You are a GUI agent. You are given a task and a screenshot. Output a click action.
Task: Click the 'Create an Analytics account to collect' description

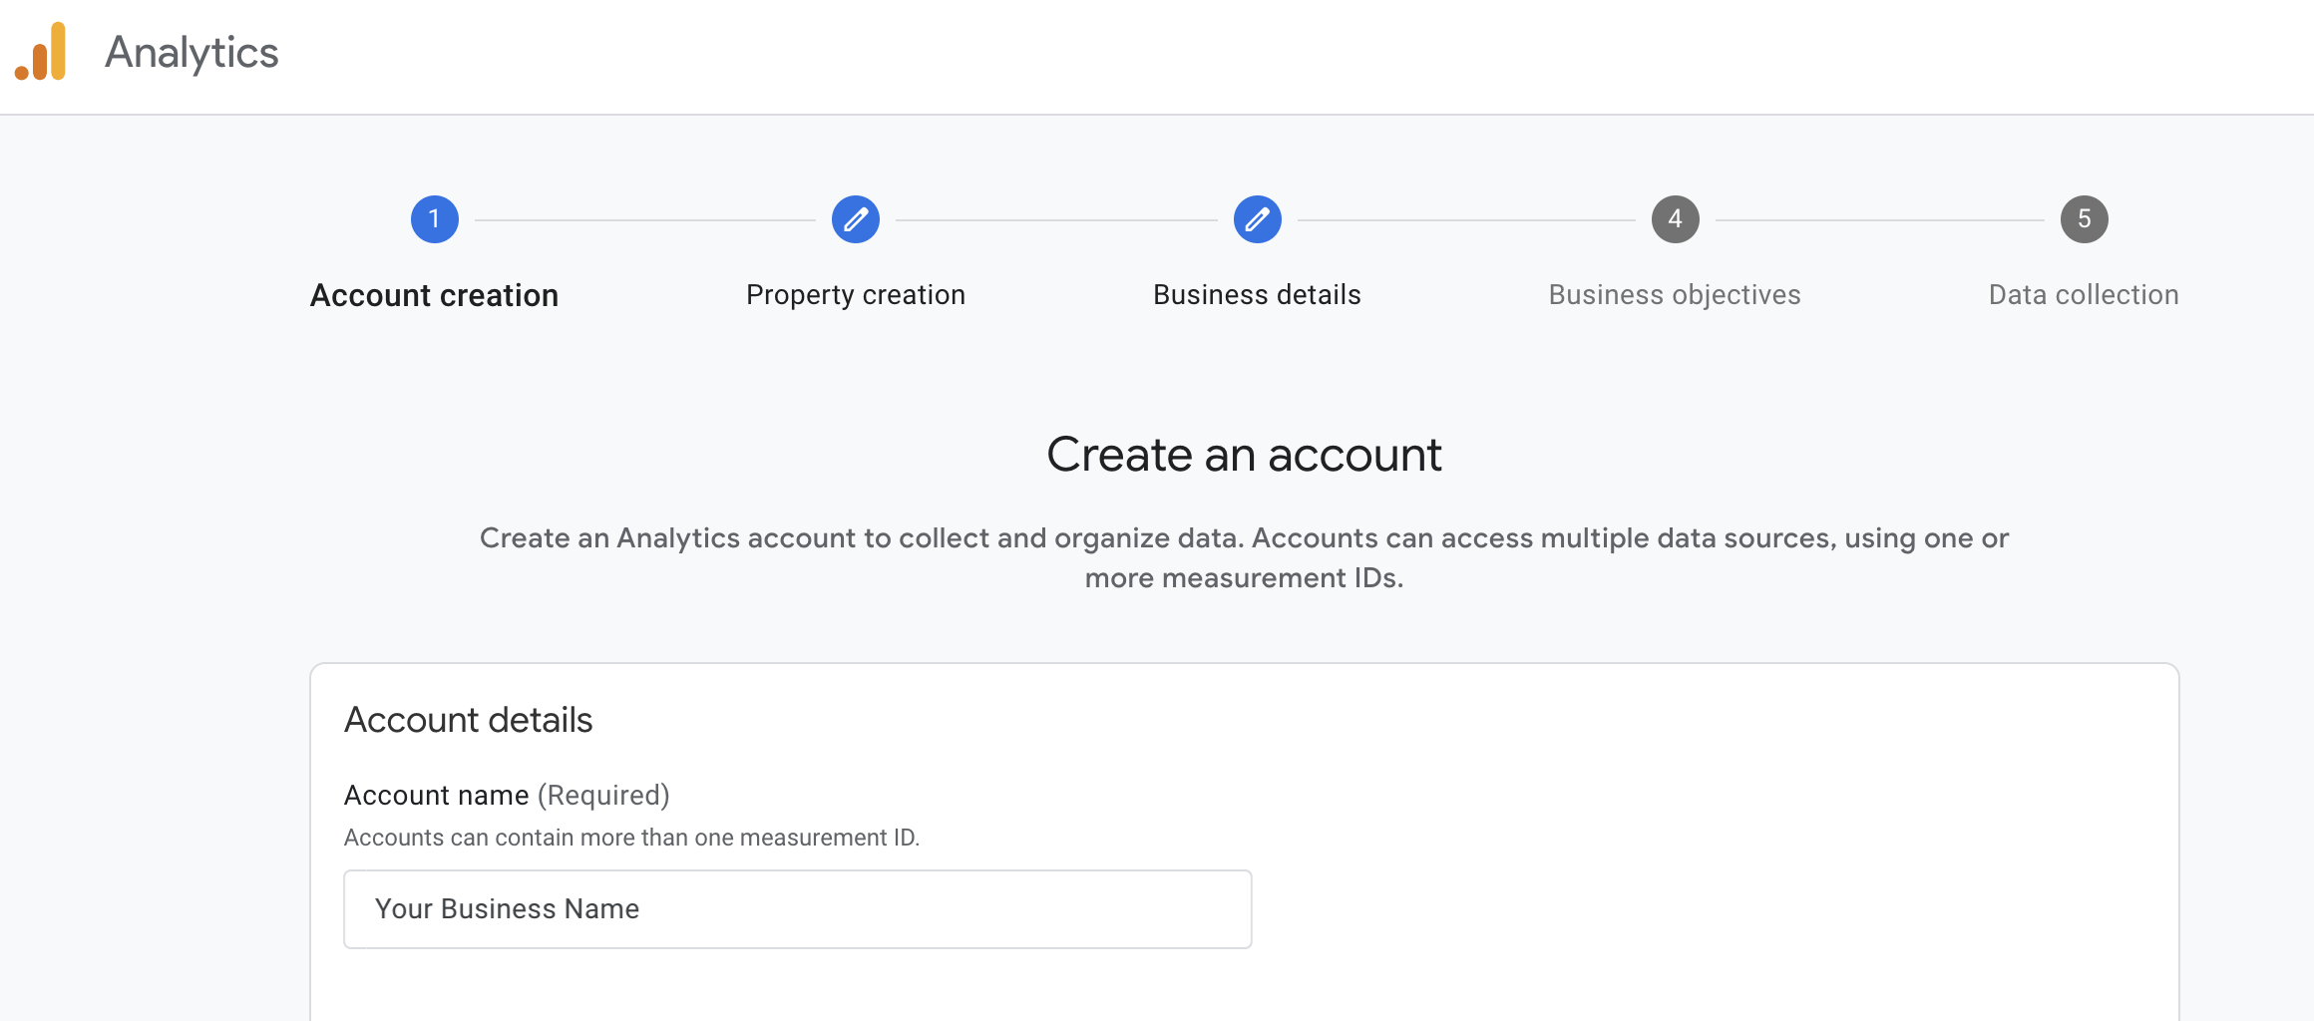pos(1244,558)
